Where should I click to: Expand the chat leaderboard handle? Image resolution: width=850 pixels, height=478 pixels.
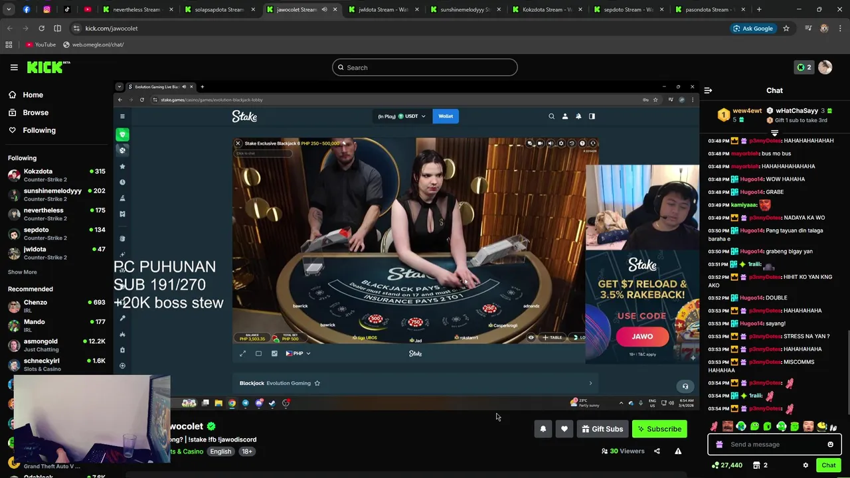(x=774, y=133)
